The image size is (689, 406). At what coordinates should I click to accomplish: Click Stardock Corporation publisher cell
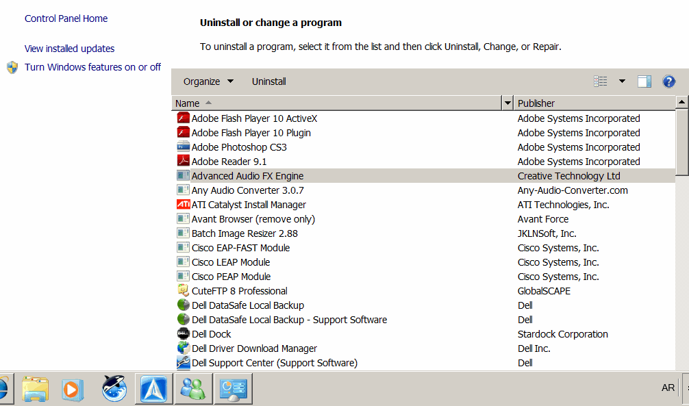563,334
